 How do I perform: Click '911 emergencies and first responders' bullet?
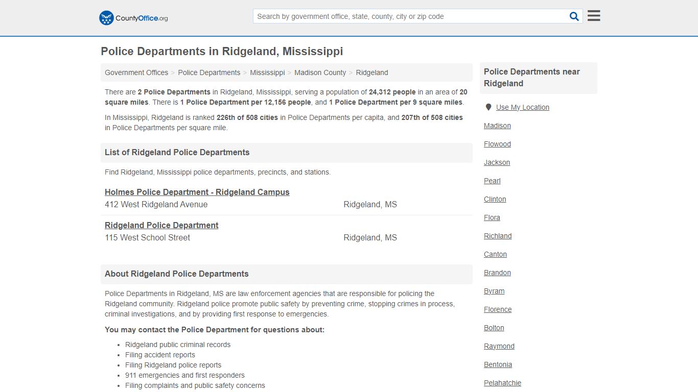click(x=185, y=375)
